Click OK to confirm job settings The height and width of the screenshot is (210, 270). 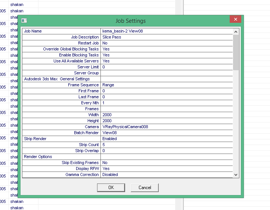[111, 187]
